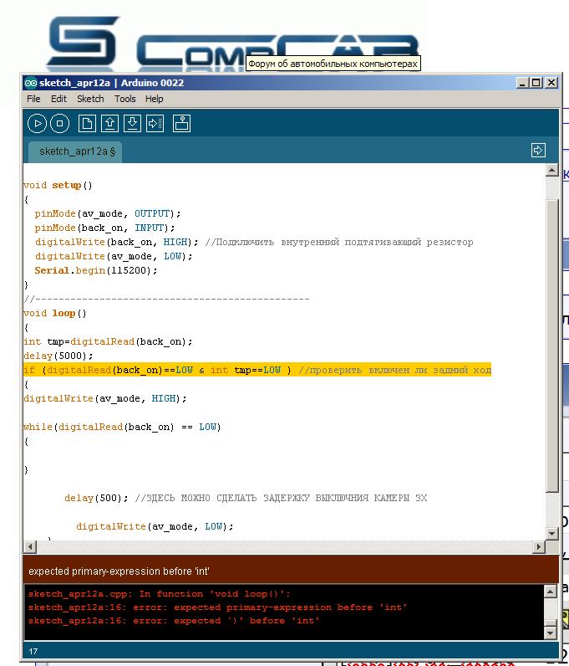
Task: Click the Verify (compile) button
Action: [37, 124]
